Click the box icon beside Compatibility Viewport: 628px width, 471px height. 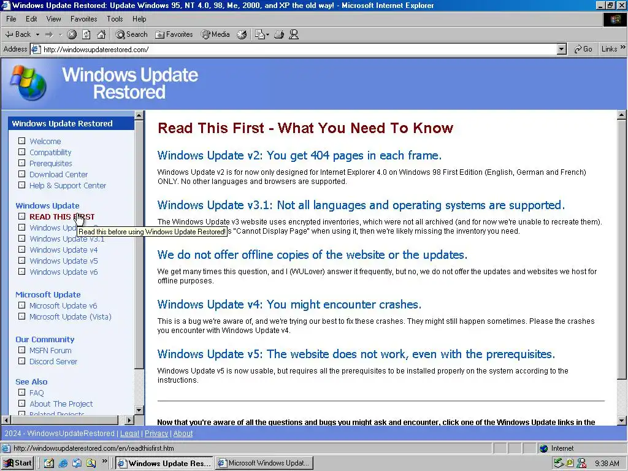21,152
